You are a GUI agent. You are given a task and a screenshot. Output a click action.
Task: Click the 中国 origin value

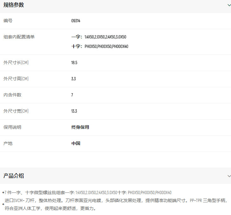click(76, 144)
